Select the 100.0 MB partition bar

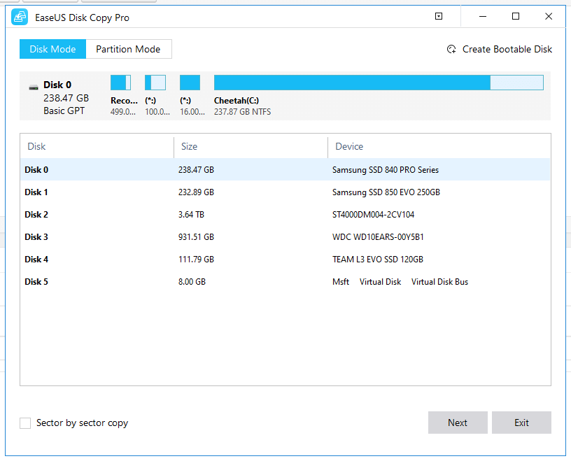155,83
